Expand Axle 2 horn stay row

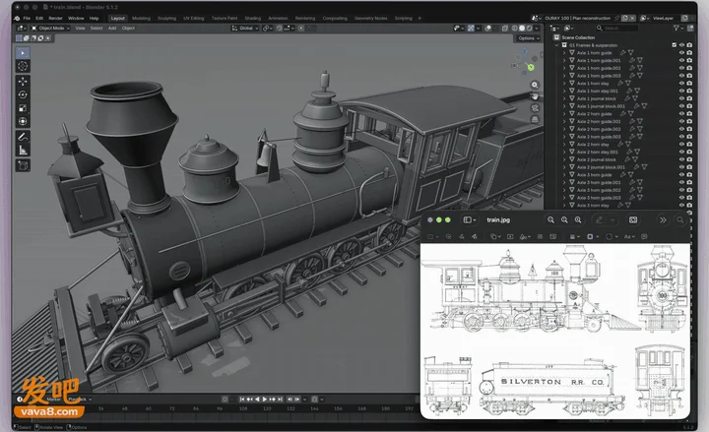564,144
